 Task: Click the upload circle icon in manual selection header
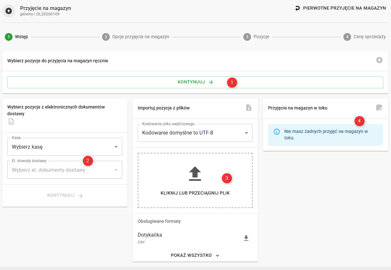(379, 60)
